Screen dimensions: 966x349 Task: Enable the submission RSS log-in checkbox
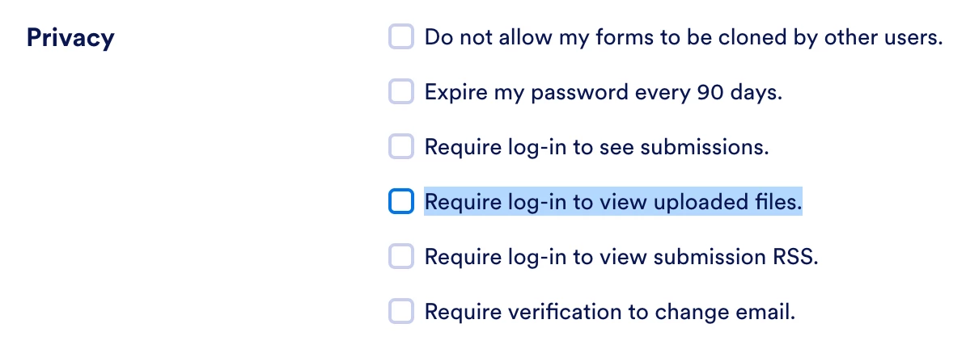[401, 256]
